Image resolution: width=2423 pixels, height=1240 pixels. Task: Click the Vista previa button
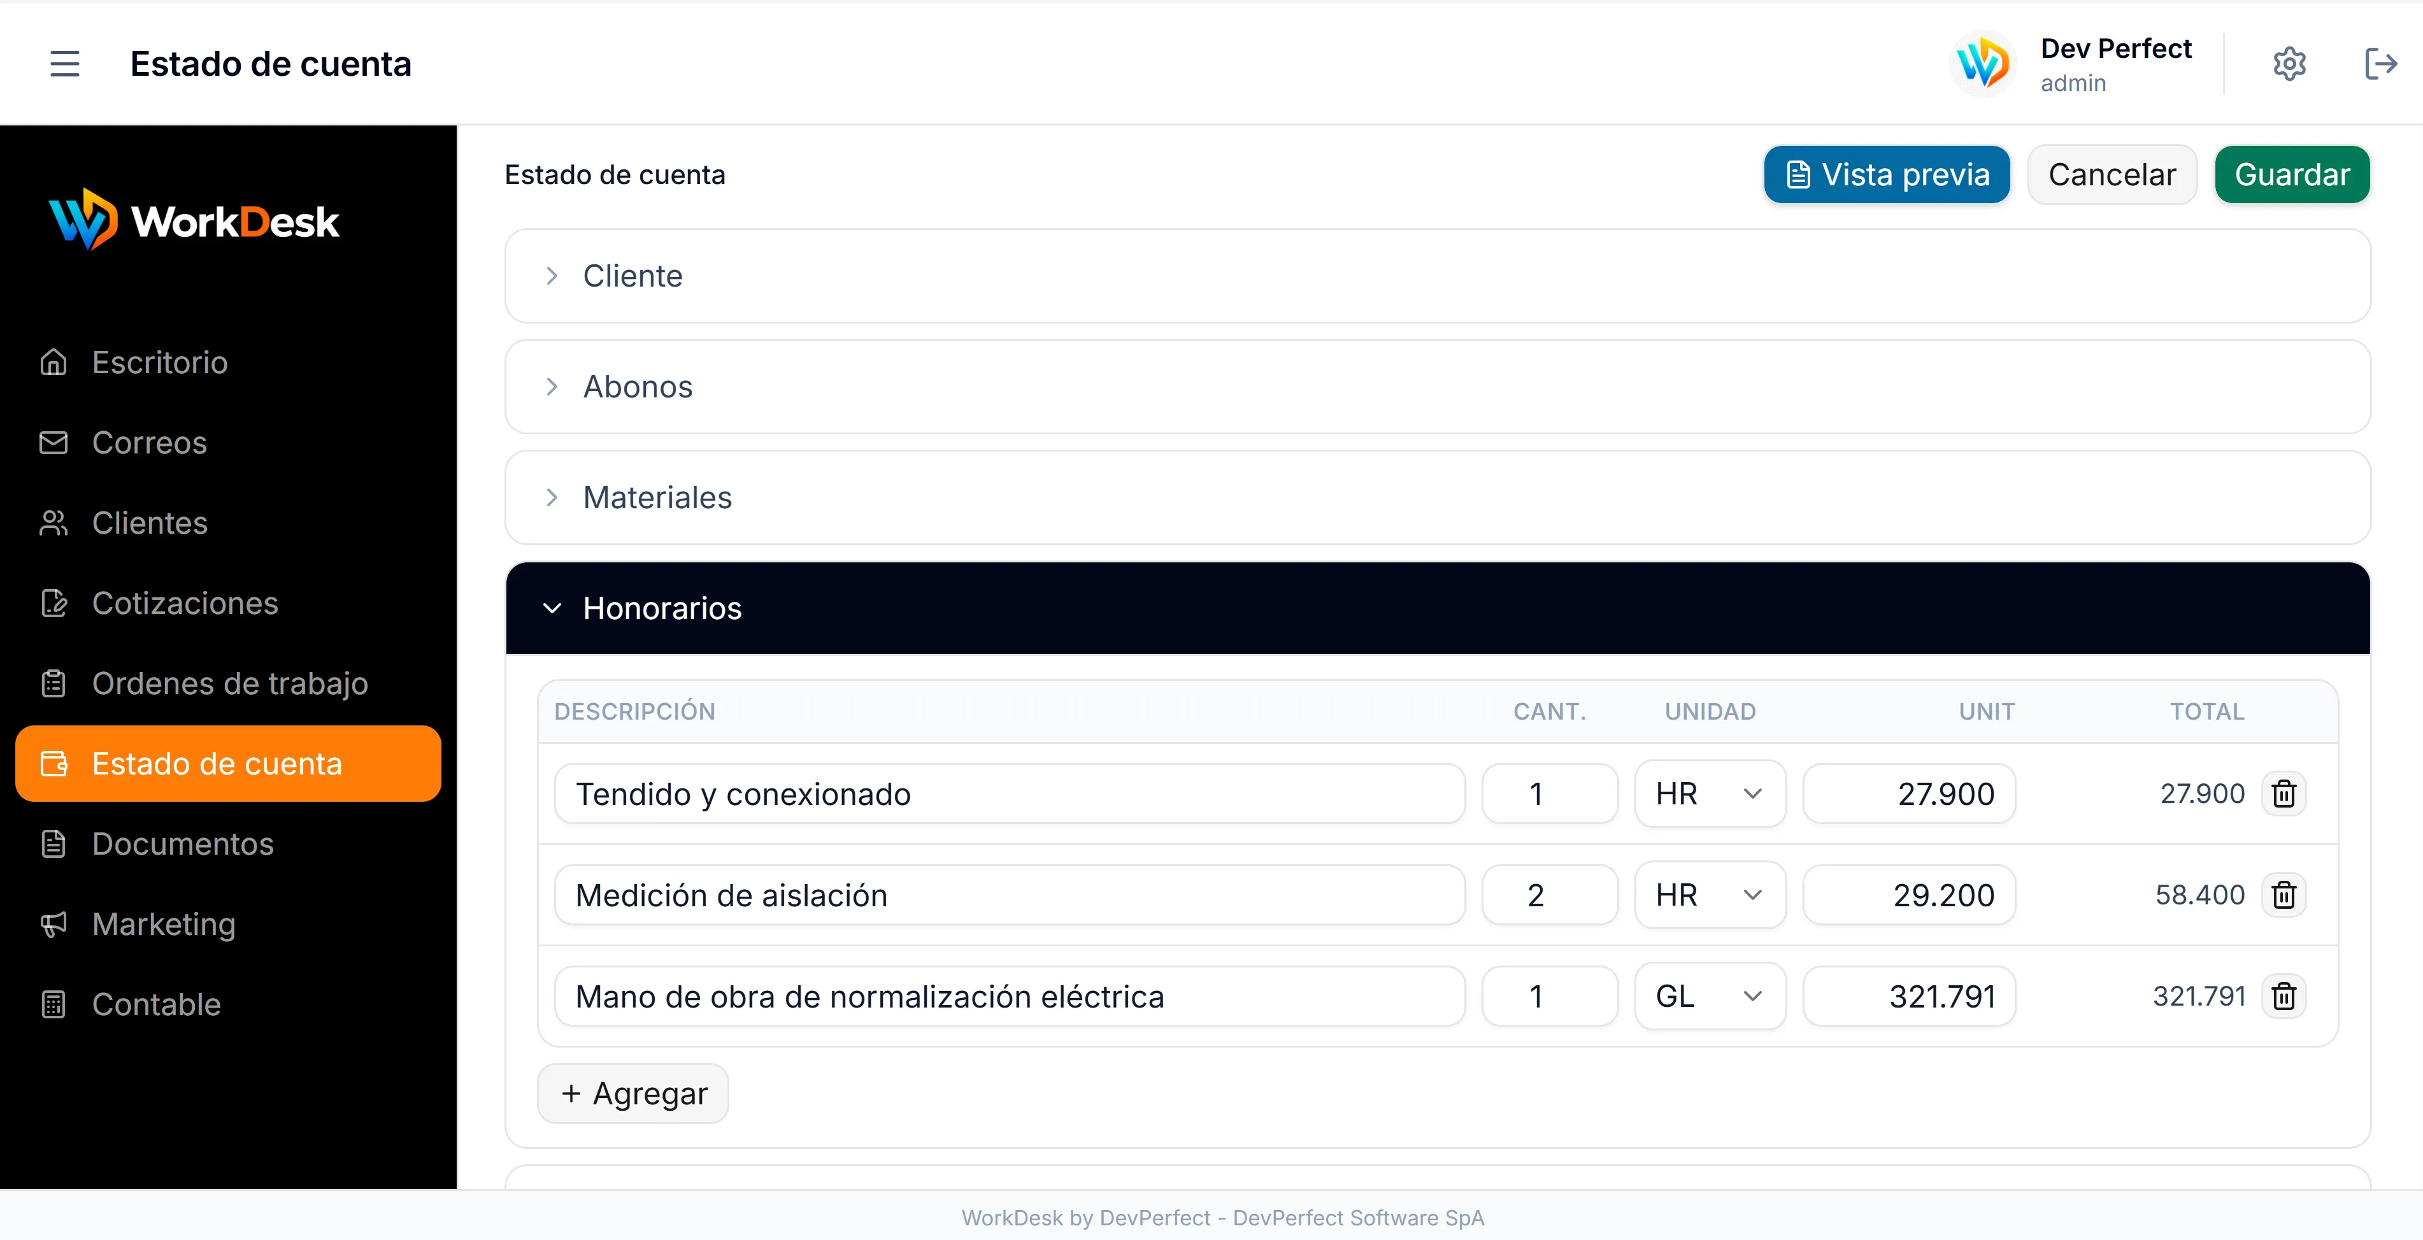(1887, 174)
